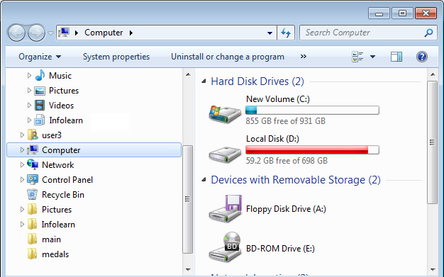Click navigation pane scroll down arrow

pos(188,270)
